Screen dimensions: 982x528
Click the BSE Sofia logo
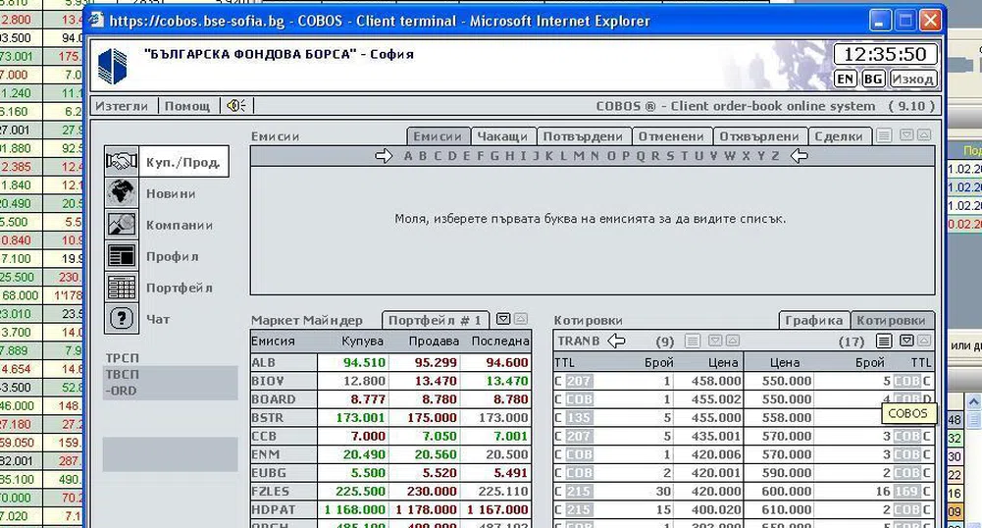pyautogui.click(x=113, y=66)
